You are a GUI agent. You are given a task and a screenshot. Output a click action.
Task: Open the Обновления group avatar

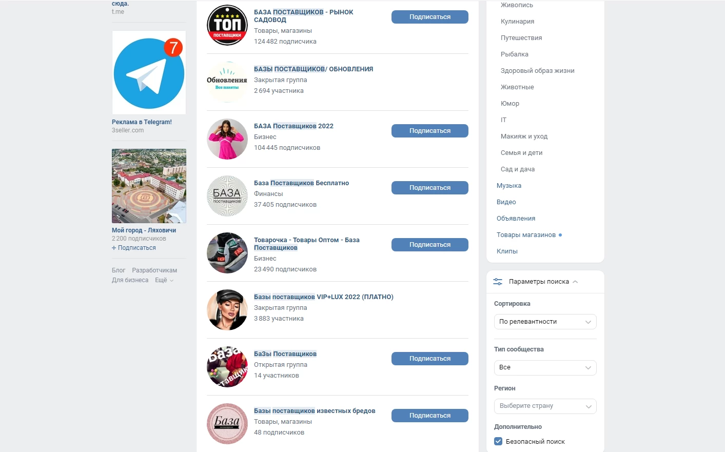coord(227,82)
